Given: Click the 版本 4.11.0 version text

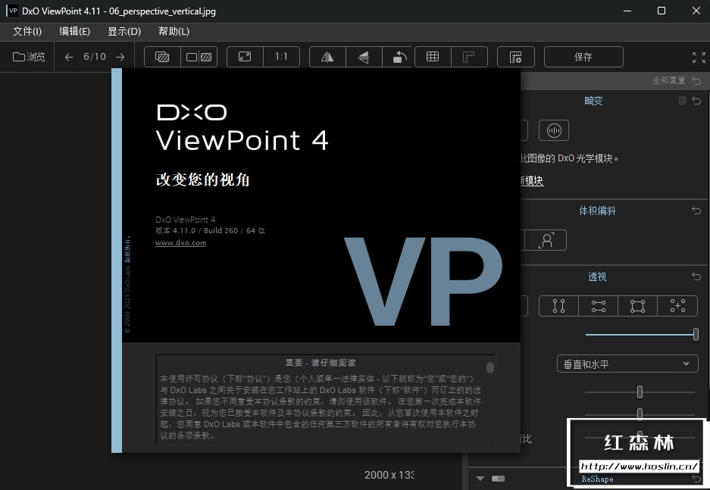Looking at the screenshot, I should point(210,231).
